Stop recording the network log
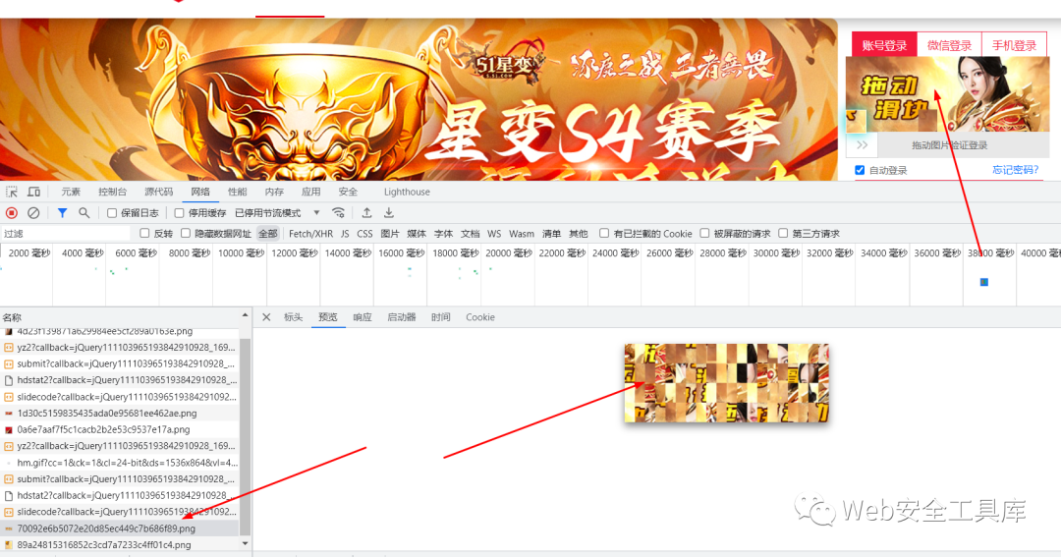Image resolution: width=1061 pixels, height=557 pixels. coord(12,212)
